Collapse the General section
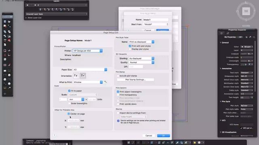This screenshot has width=259, height=145. tap(221, 43)
